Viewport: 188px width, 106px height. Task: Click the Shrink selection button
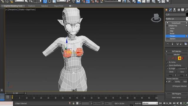(171, 72)
